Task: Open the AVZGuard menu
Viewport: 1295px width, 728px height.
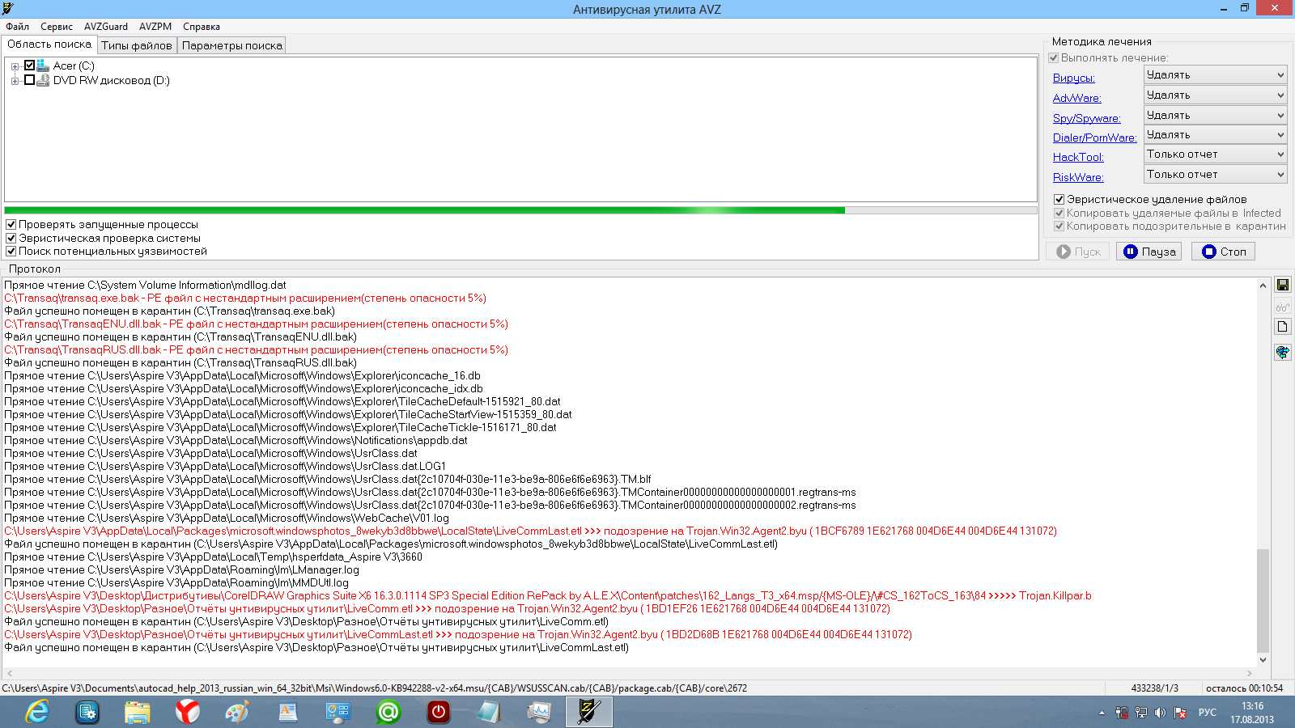Action: 106,27
